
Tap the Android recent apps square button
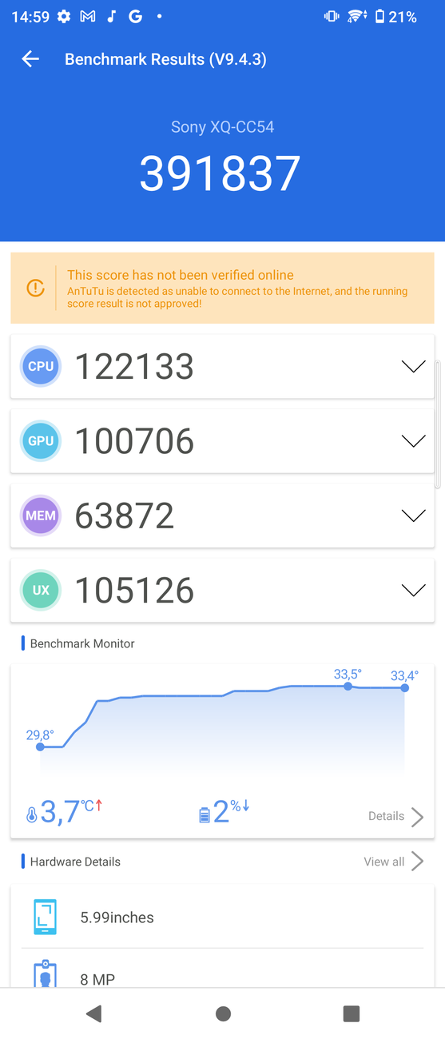click(351, 1013)
